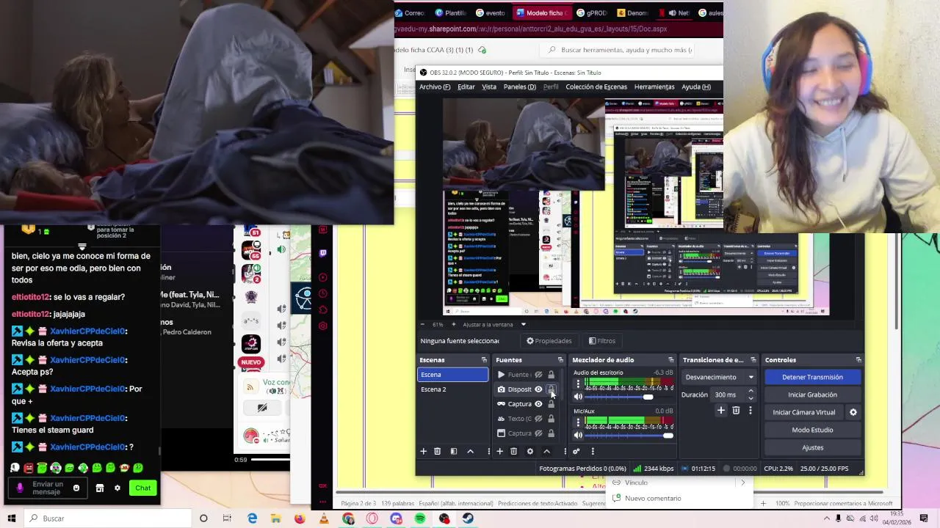Adjust Audio del escritorio volume slider
Viewport: 940px width, 528px height.
[x=648, y=397]
